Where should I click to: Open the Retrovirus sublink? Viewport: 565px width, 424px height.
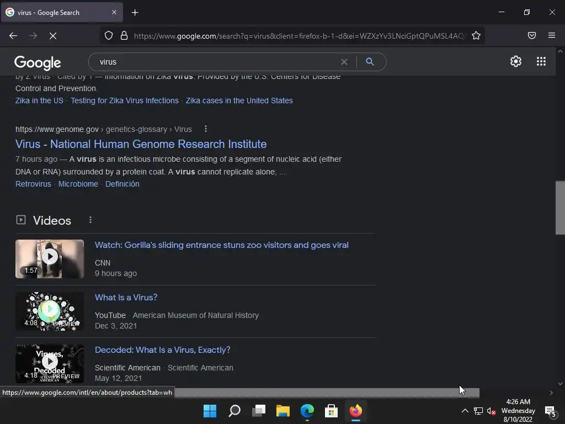click(33, 184)
